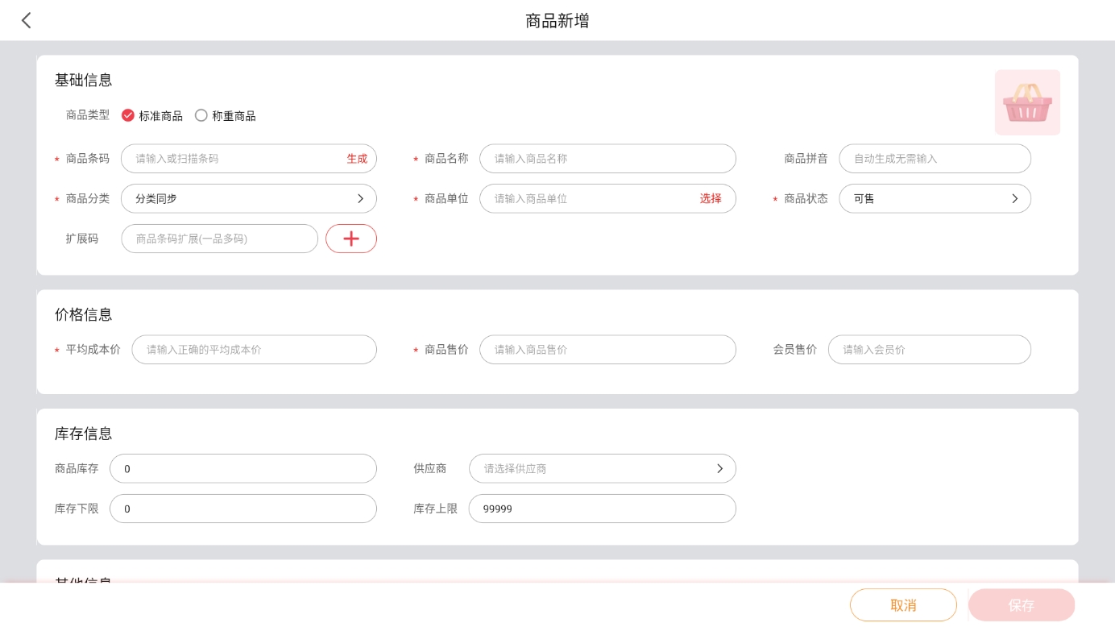The height and width of the screenshot is (627, 1115).
Task: Click the 商品库存 quantity field
Action: [x=242, y=469]
